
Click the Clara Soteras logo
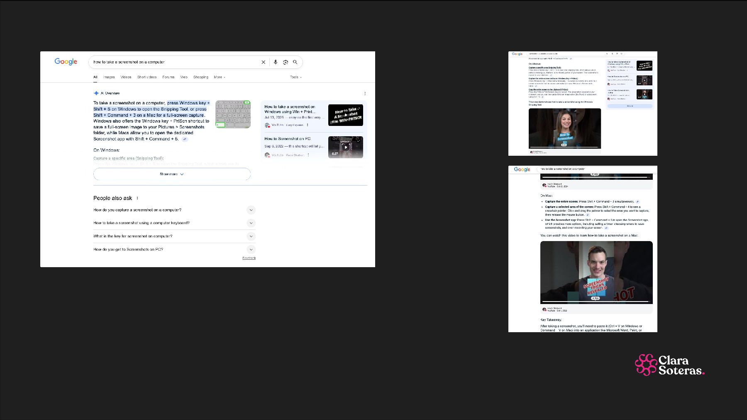tap(670, 365)
